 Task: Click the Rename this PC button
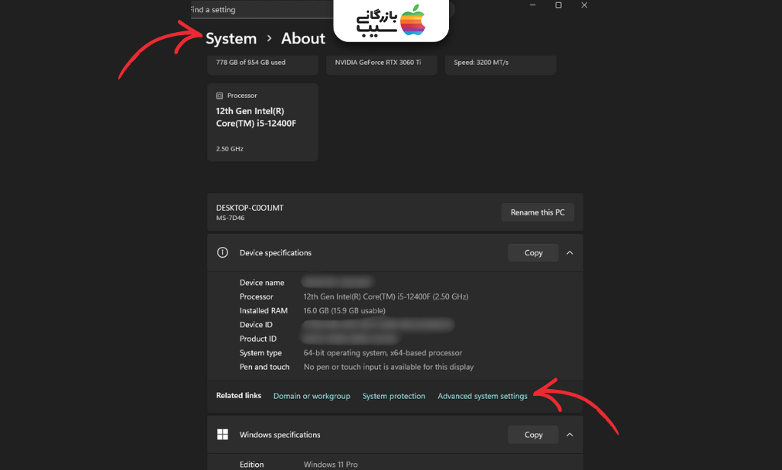tap(538, 212)
